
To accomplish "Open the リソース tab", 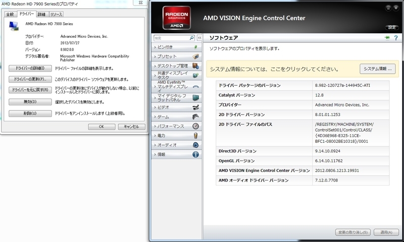I will 56,15.
